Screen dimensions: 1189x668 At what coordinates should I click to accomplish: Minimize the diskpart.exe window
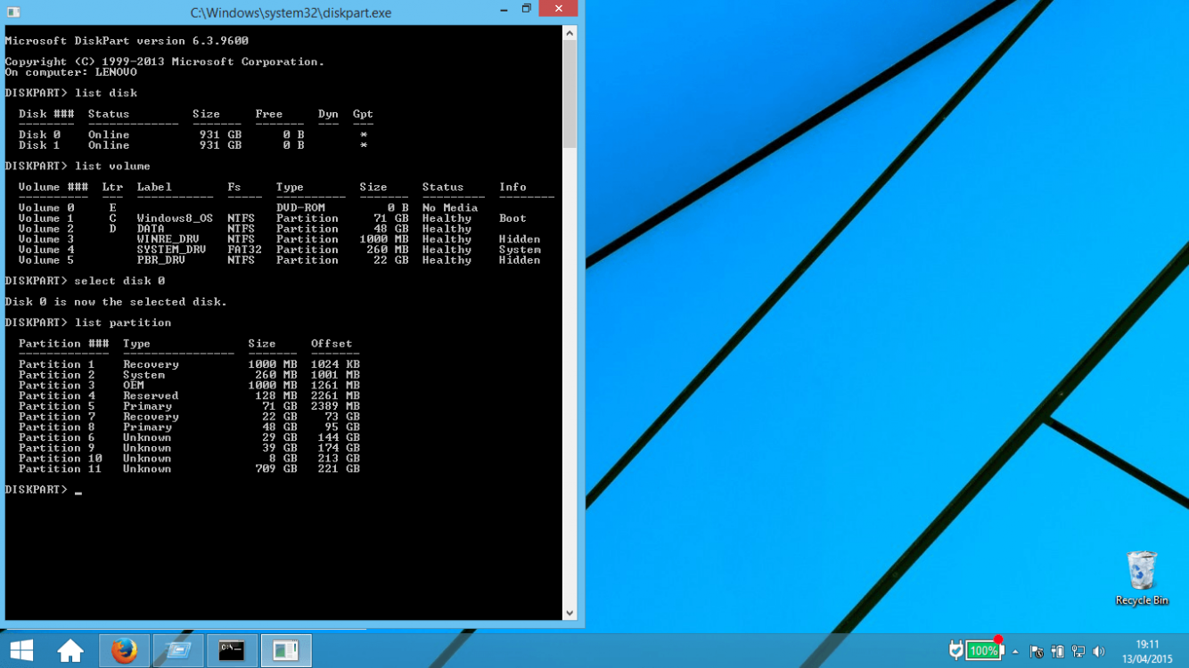504,9
